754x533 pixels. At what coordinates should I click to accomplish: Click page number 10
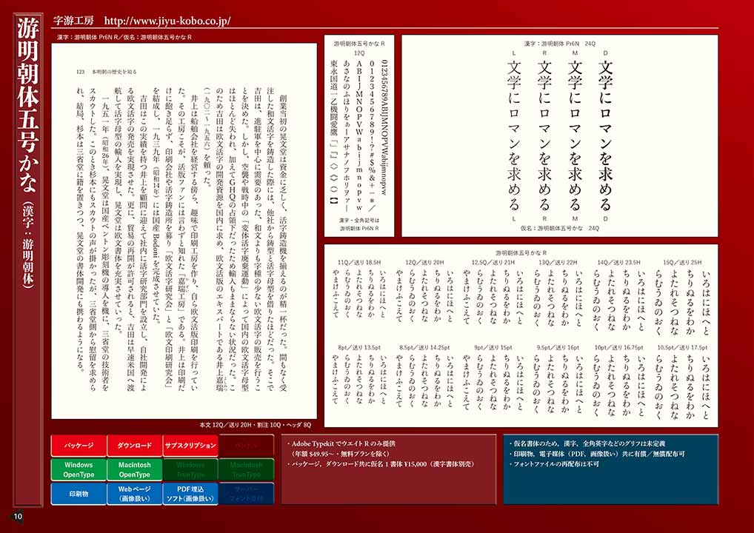18,517
